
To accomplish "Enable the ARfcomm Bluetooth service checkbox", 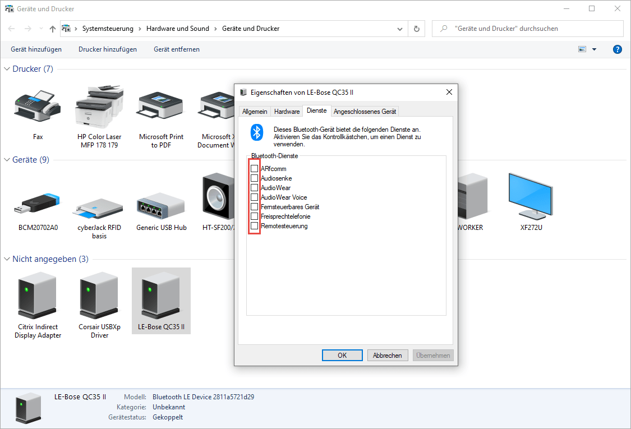I will click(x=255, y=169).
